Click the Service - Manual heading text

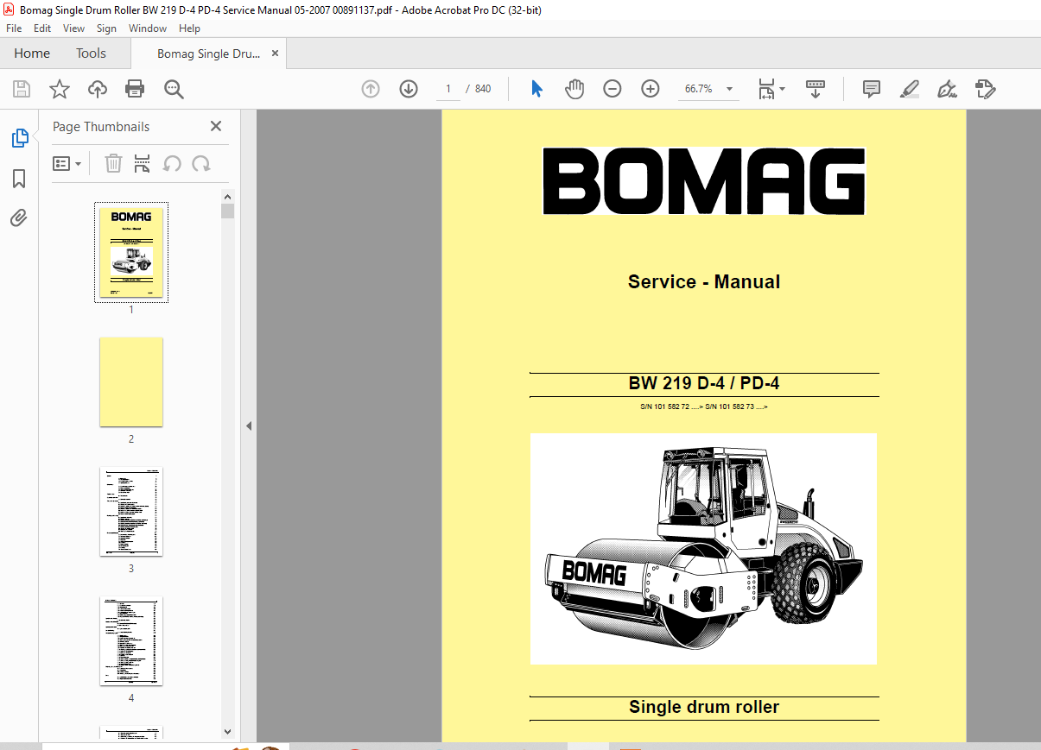point(704,281)
